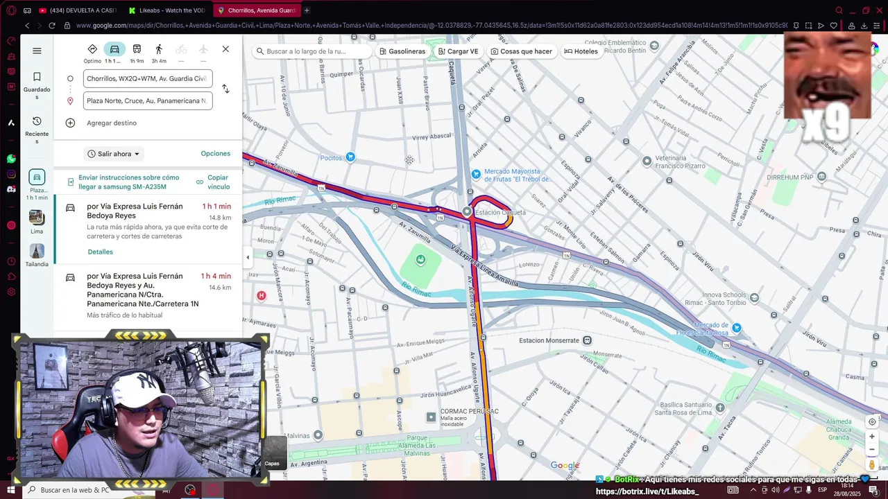The height and width of the screenshot is (499, 888).
Task: Open the Opera main menu
Action: point(11,10)
